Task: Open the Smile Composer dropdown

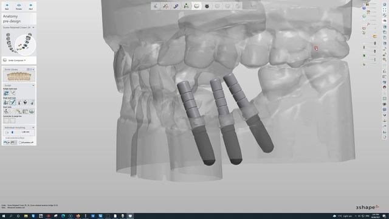Action: tap(15, 60)
